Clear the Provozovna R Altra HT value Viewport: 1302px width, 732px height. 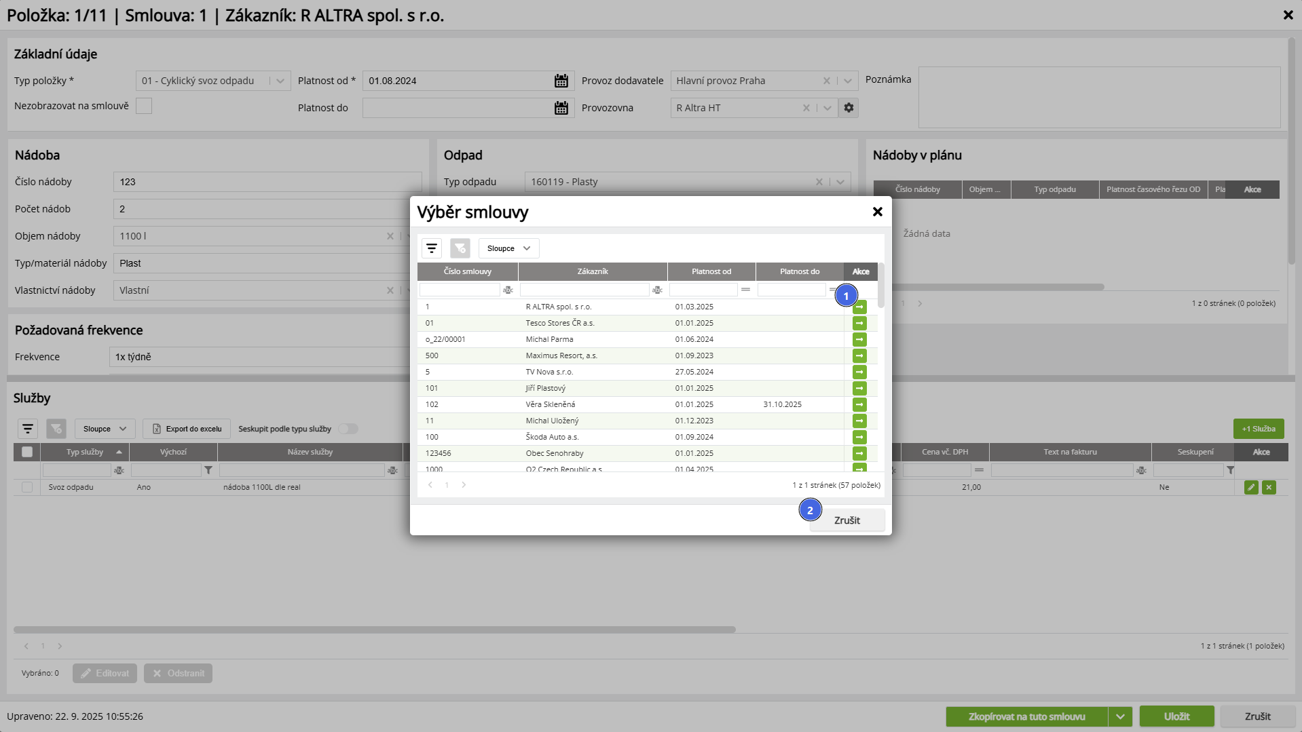click(x=806, y=108)
